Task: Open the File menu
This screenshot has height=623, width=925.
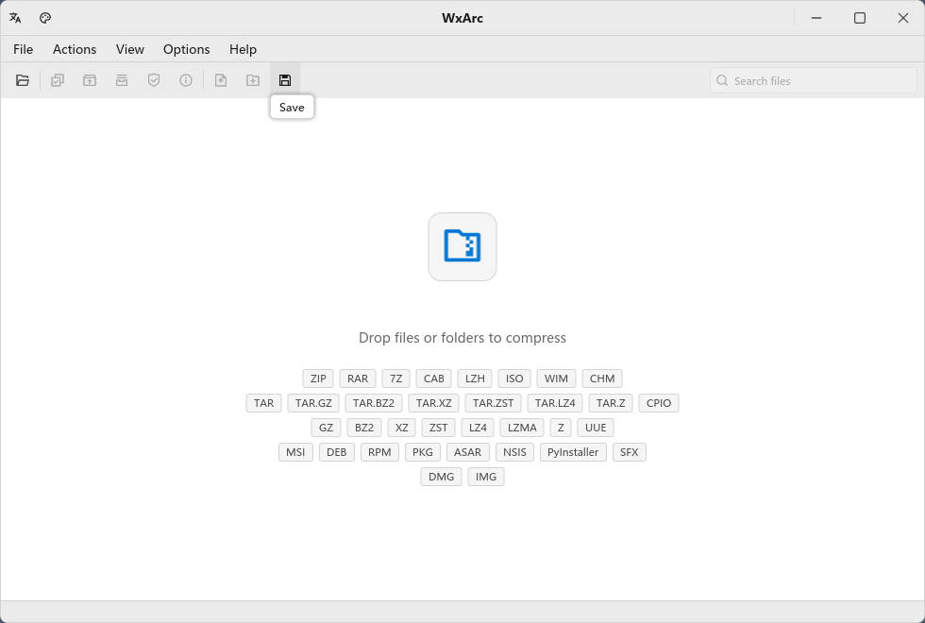Action: [23, 49]
